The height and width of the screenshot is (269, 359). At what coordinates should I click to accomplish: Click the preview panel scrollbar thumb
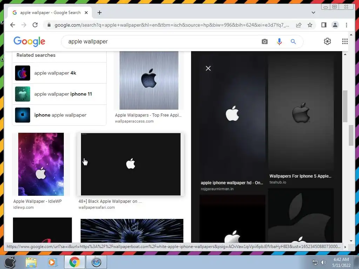pos(345,106)
